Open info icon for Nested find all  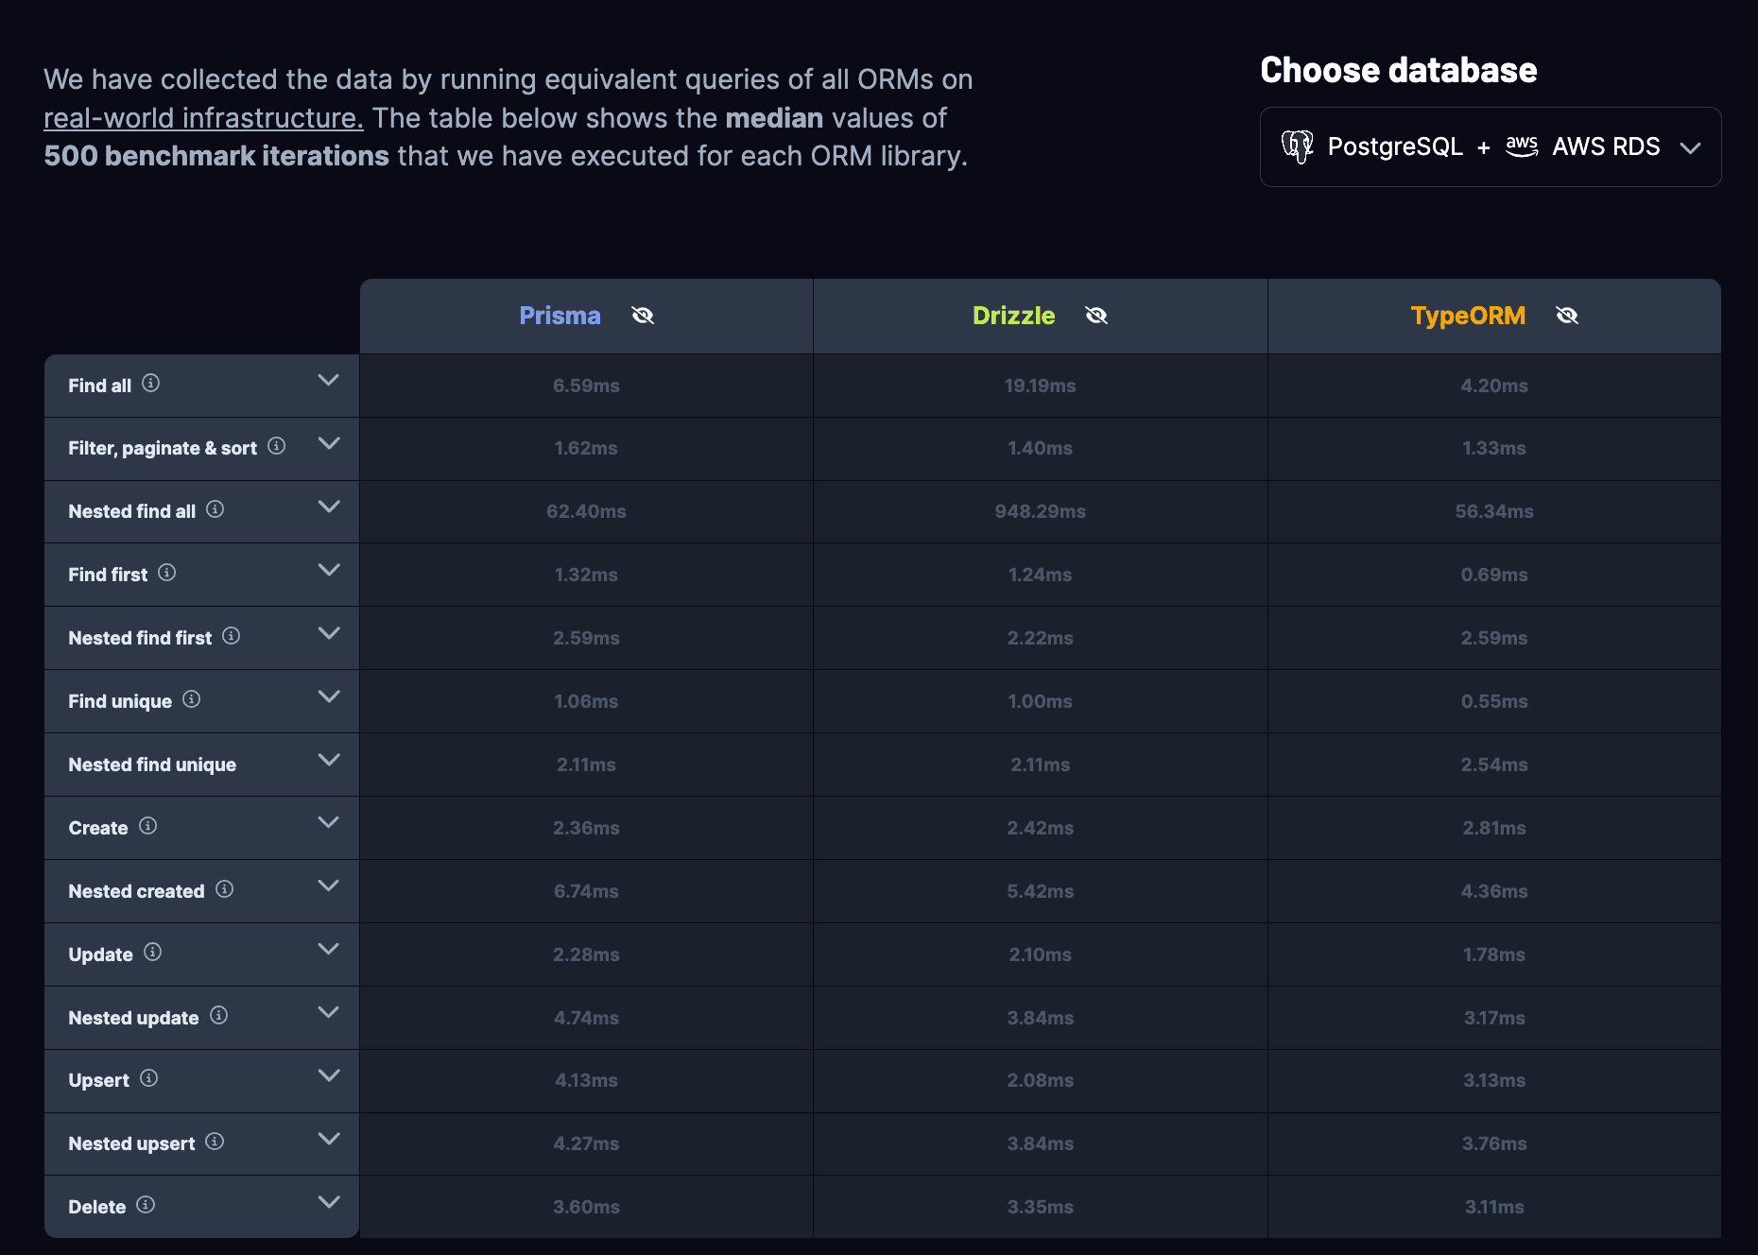click(x=215, y=509)
